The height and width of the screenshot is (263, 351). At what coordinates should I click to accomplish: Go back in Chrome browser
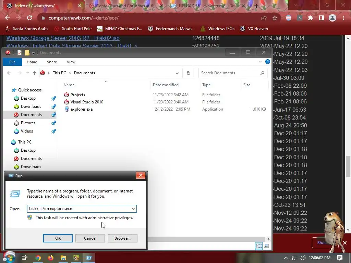click(x=8, y=18)
